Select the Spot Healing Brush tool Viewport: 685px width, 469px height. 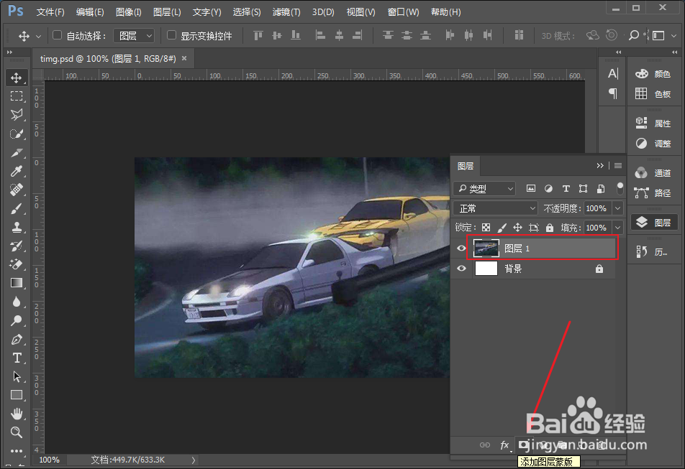click(x=17, y=190)
